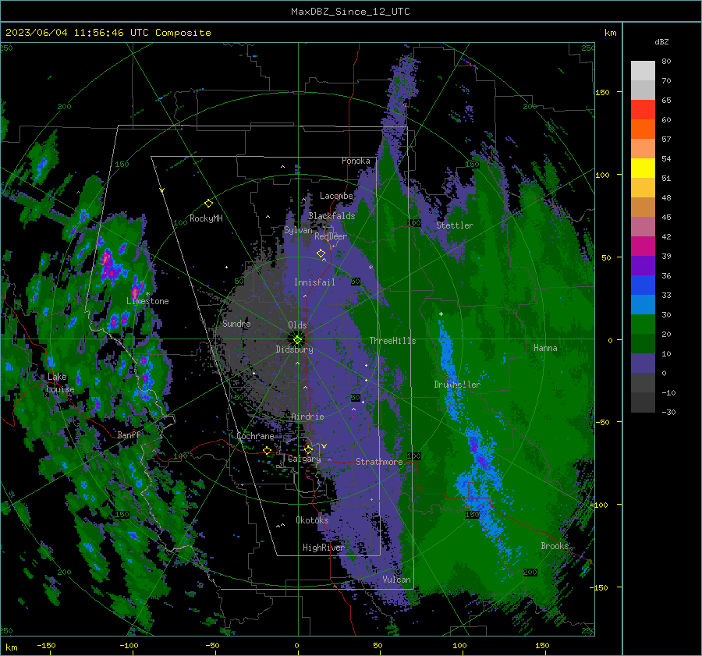
Task: Click the Drumheller label
Action: pos(457,385)
